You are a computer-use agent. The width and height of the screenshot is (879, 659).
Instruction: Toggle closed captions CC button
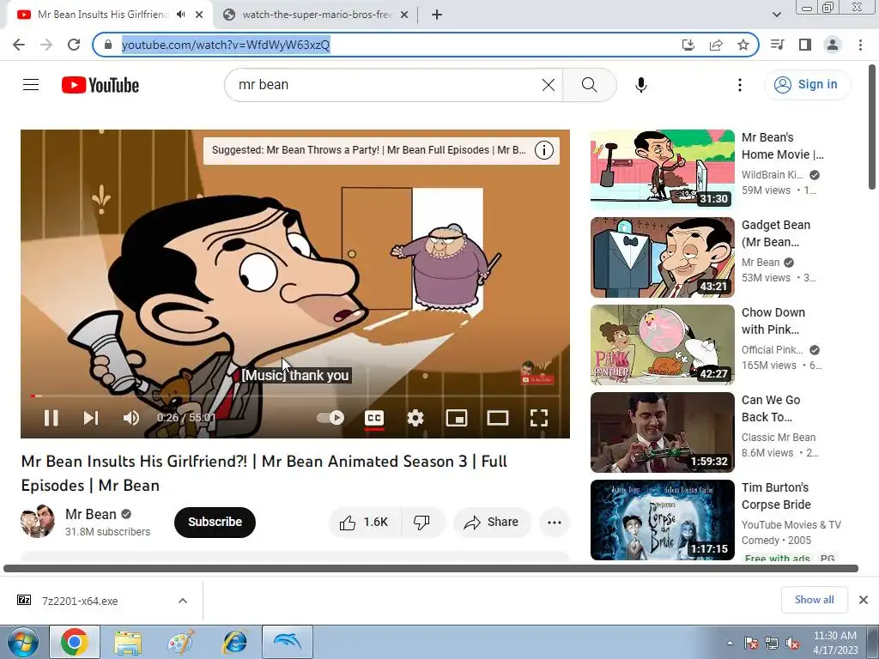(374, 418)
